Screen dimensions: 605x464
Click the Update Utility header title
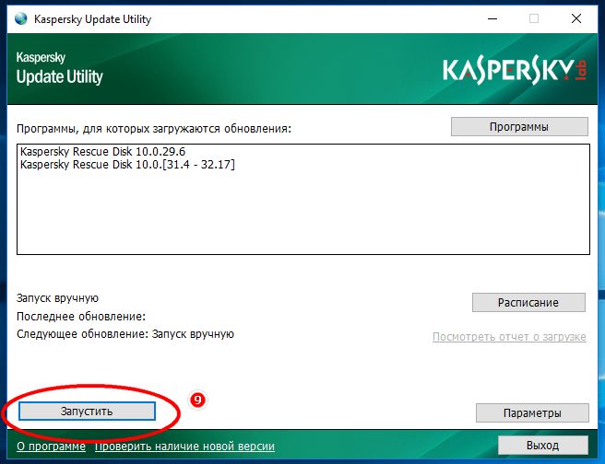tap(59, 76)
